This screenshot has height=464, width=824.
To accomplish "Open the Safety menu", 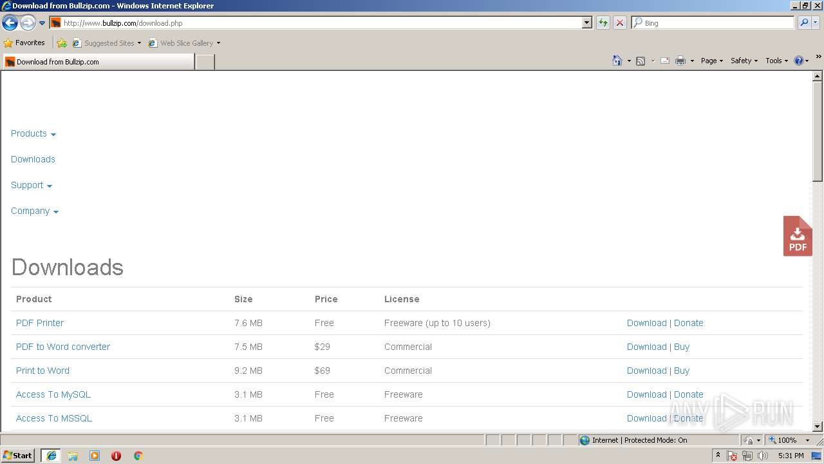I will [744, 61].
